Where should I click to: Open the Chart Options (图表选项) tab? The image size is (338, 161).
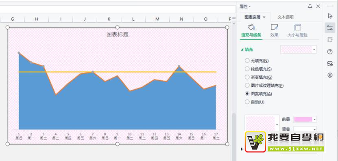[255, 17]
